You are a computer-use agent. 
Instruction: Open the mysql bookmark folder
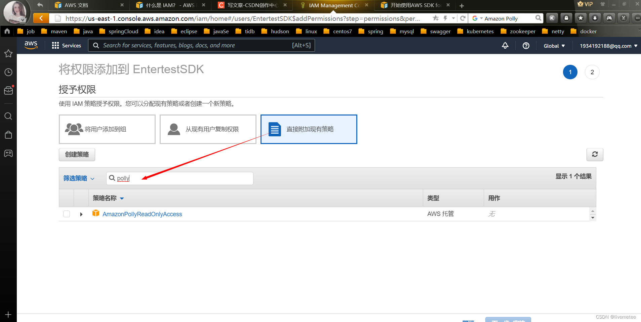coord(402,31)
